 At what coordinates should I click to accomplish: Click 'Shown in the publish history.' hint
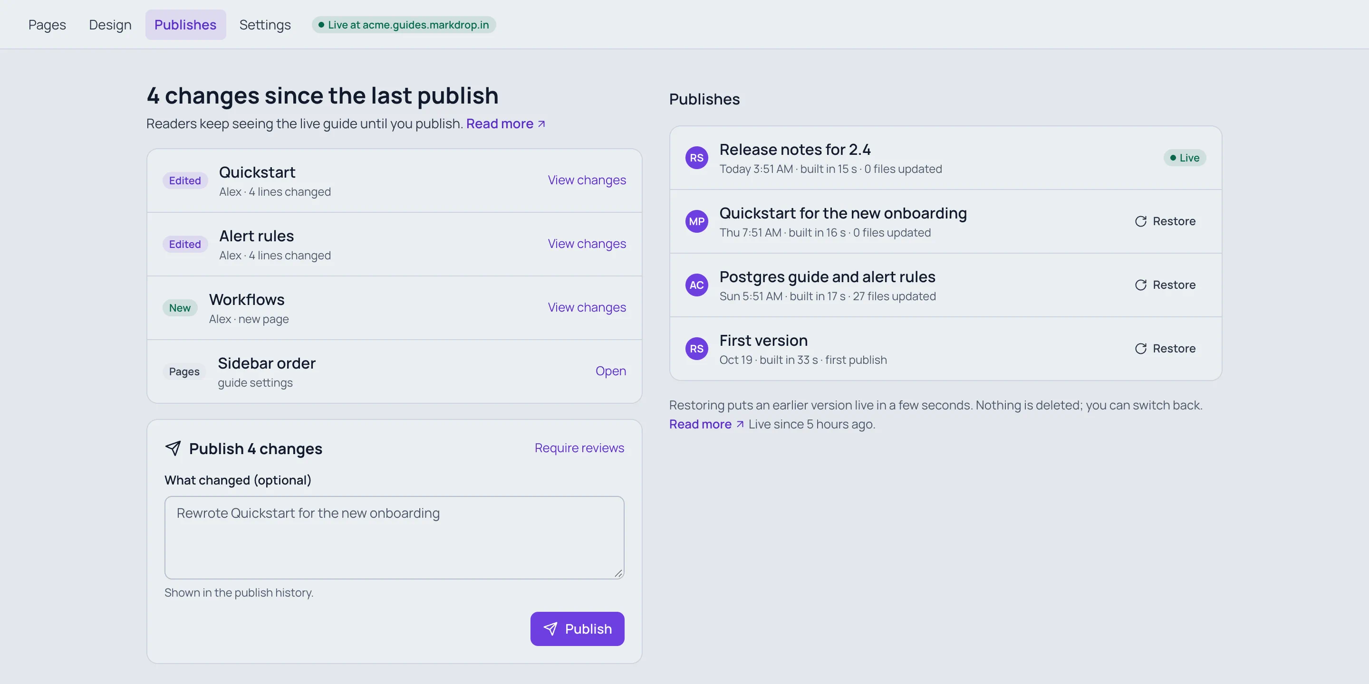click(x=239, y=593)
